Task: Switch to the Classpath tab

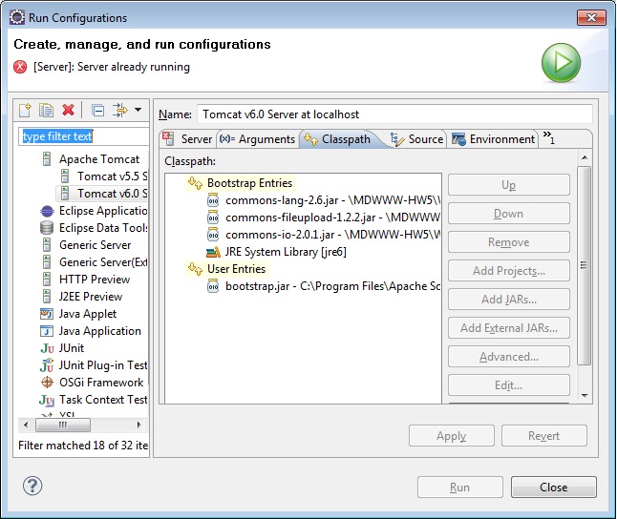Action: [x=337, y=139]
